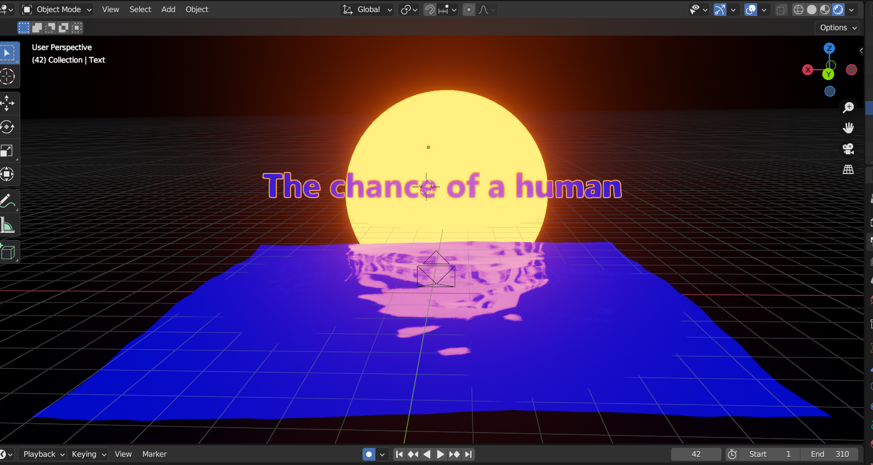Click the Zoom viewport magnifier icon
Screen dimensions: 873x465
click(x=848, y=108)
